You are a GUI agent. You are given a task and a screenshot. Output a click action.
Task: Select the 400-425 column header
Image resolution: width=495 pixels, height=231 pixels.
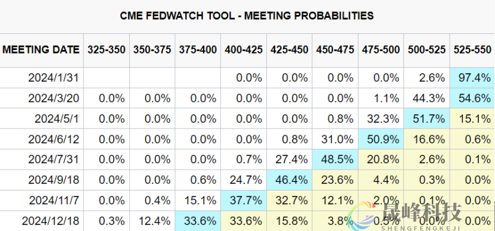pyautogui.click(x=244, y=50)
